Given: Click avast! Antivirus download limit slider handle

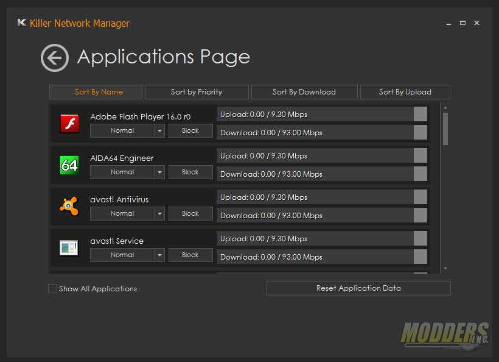Looking at the screenshot, I should pyautogui.click(x=420, y=215).
